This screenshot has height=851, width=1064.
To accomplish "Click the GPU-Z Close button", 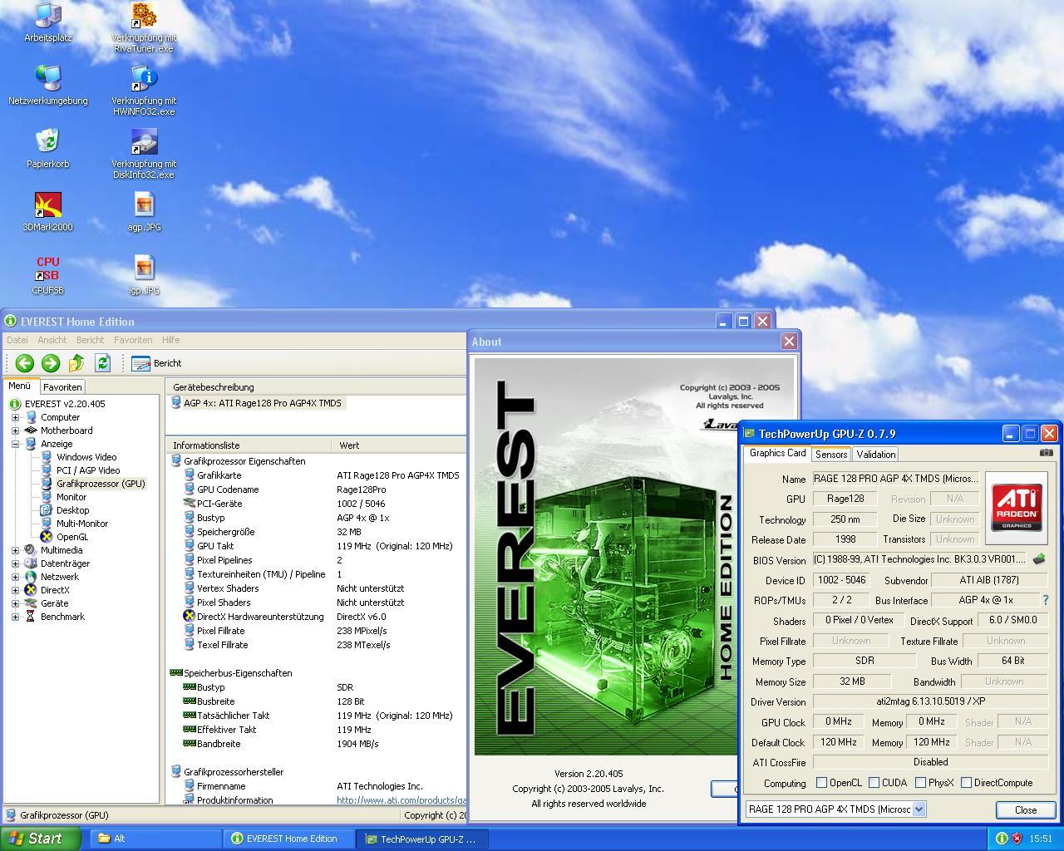I will [1026, 809].
